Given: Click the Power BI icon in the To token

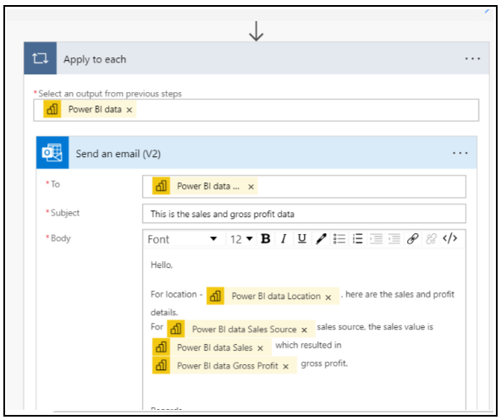Looking at the screenshot, I should pos(161,186).
